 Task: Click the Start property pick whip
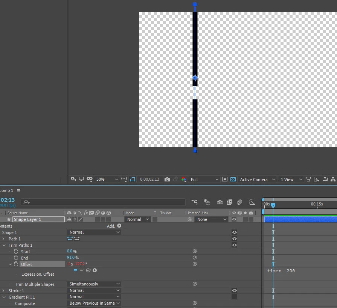(x=195, y=251)
